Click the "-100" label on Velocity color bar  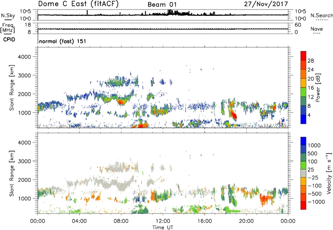(x=315, y=186)
